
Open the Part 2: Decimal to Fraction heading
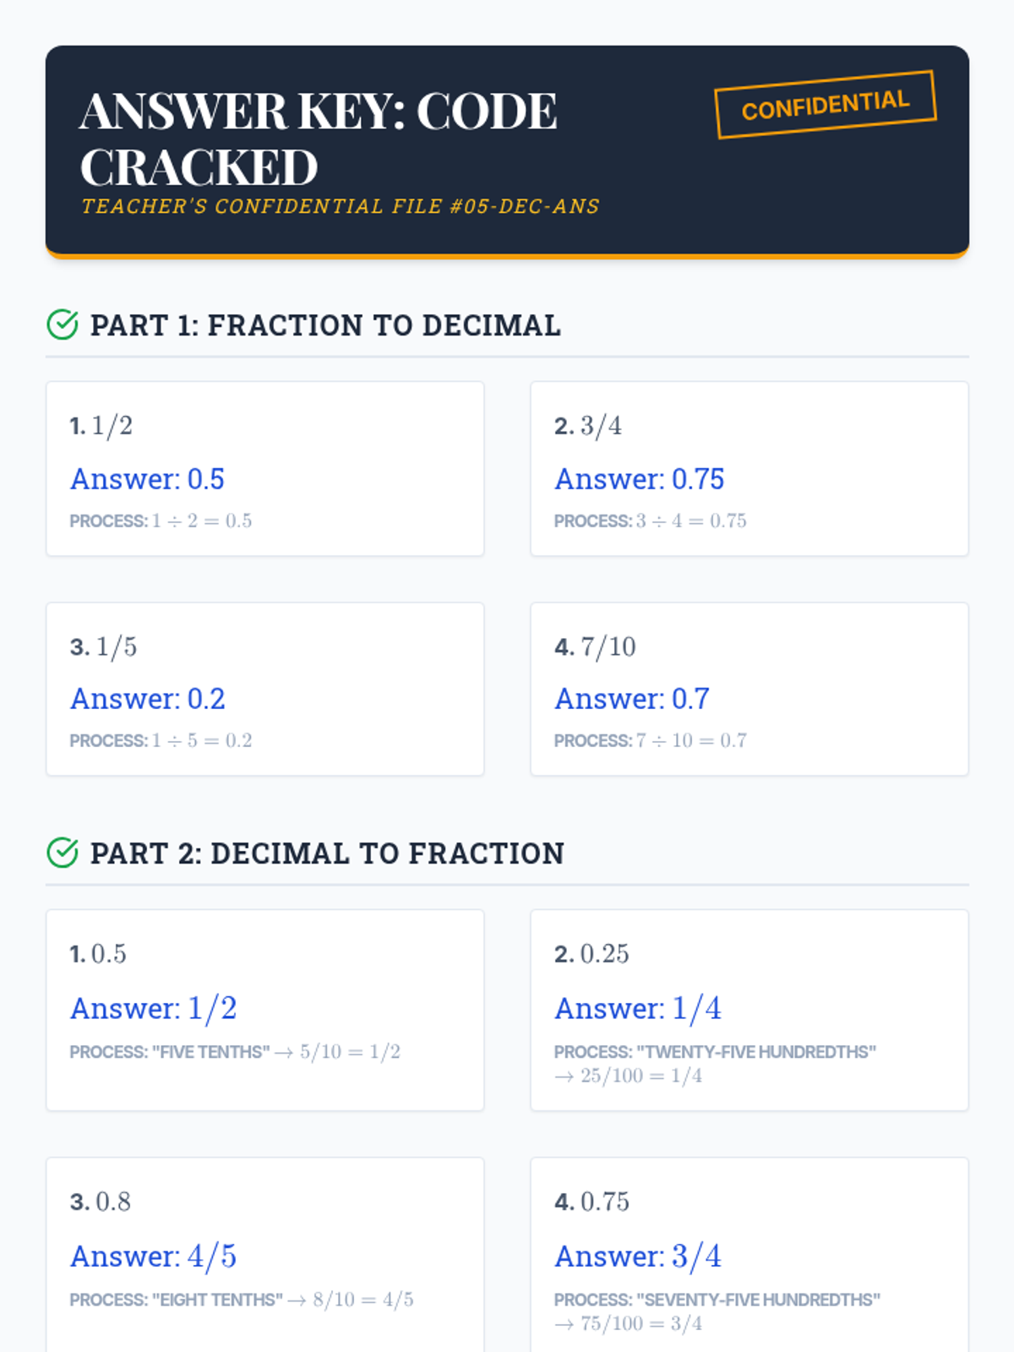(x=327, y=853)
